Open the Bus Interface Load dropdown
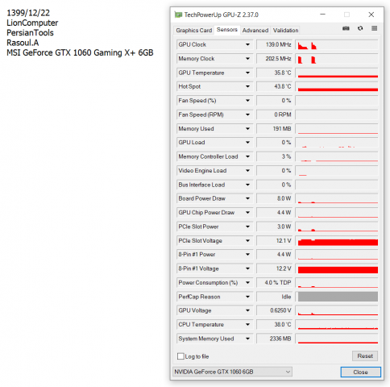 pyautogui.click(x=247, y=185)
